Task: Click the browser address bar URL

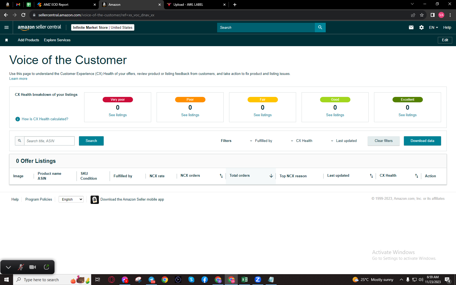Action: (x=96, y=15)
